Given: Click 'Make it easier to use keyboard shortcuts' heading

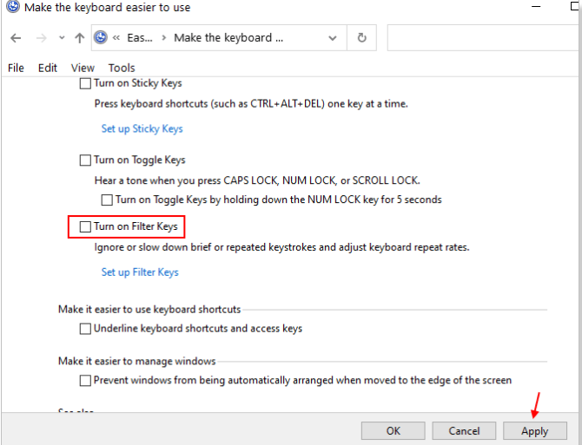Looking at the screenshot, I should tap(149, 310).
